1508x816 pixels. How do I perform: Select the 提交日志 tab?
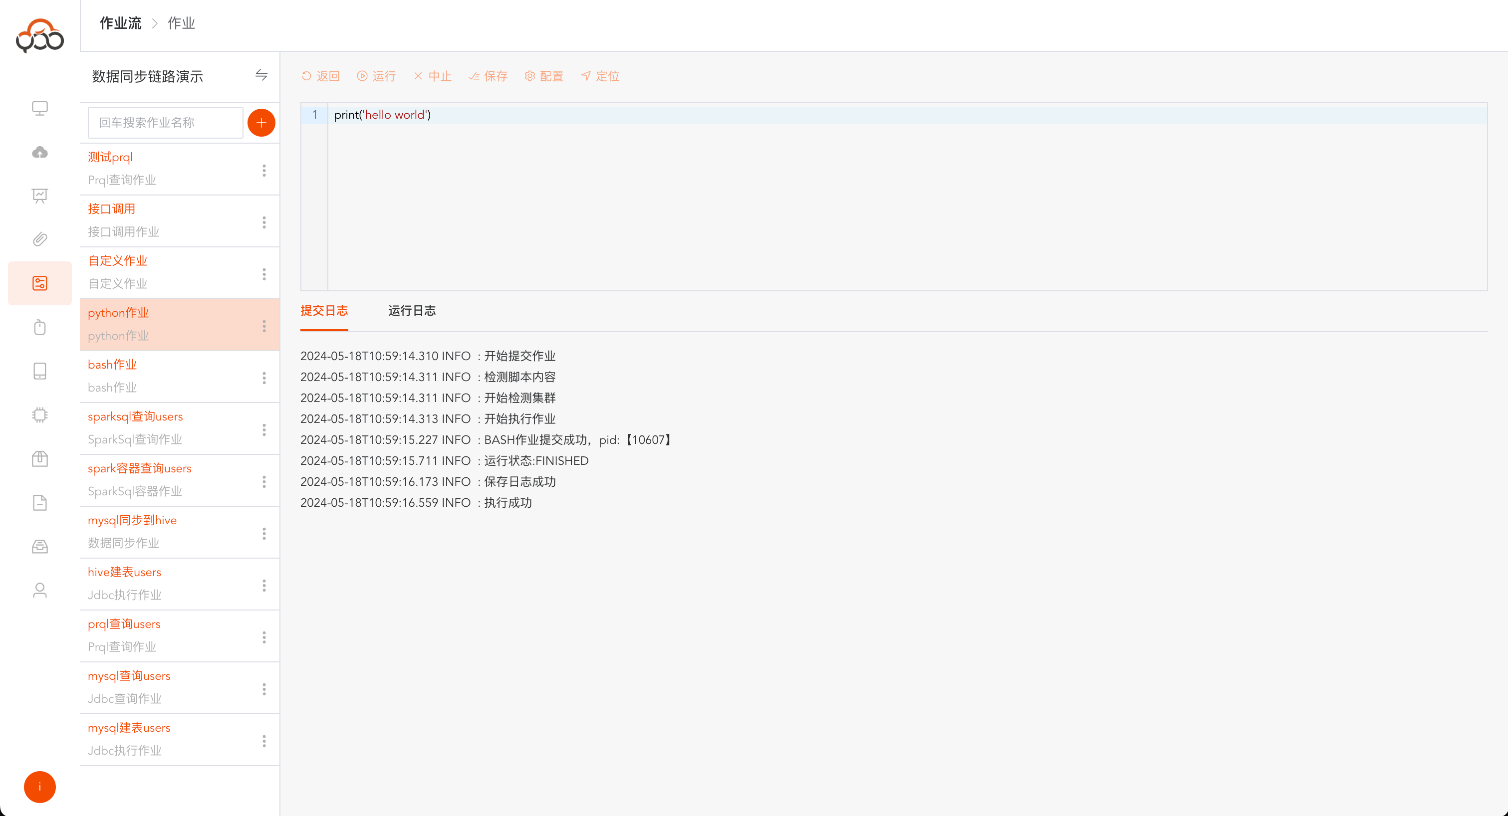324,311
